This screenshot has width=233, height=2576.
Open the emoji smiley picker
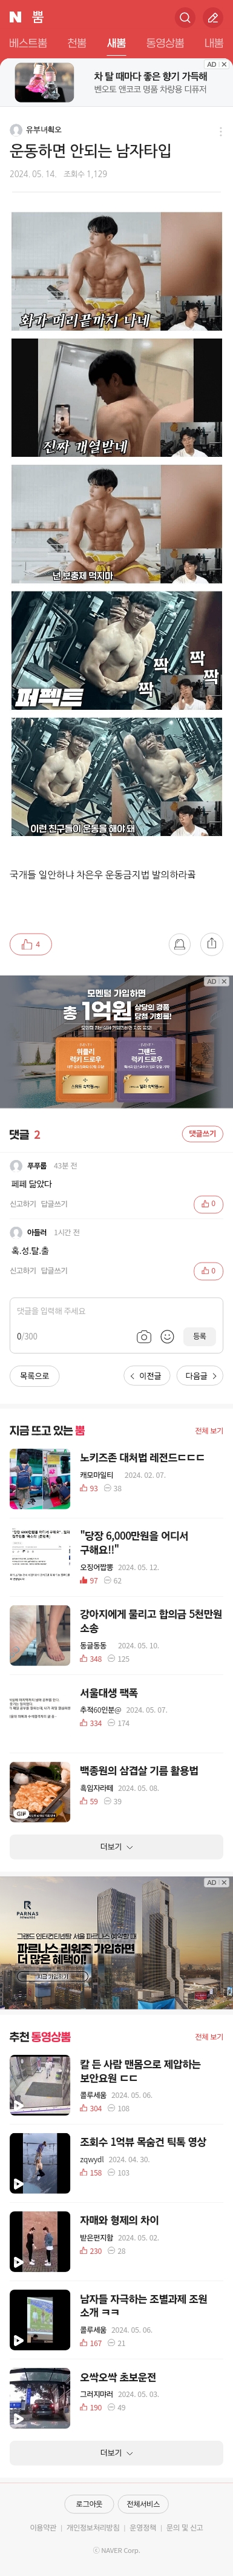[x=167, y=1336]
